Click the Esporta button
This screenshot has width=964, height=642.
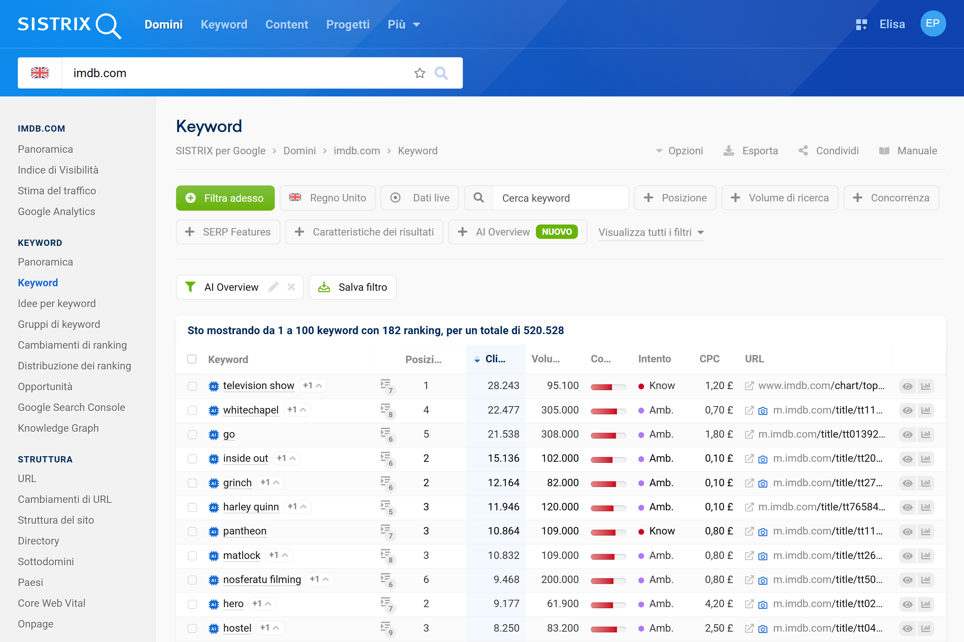(751, 151)
